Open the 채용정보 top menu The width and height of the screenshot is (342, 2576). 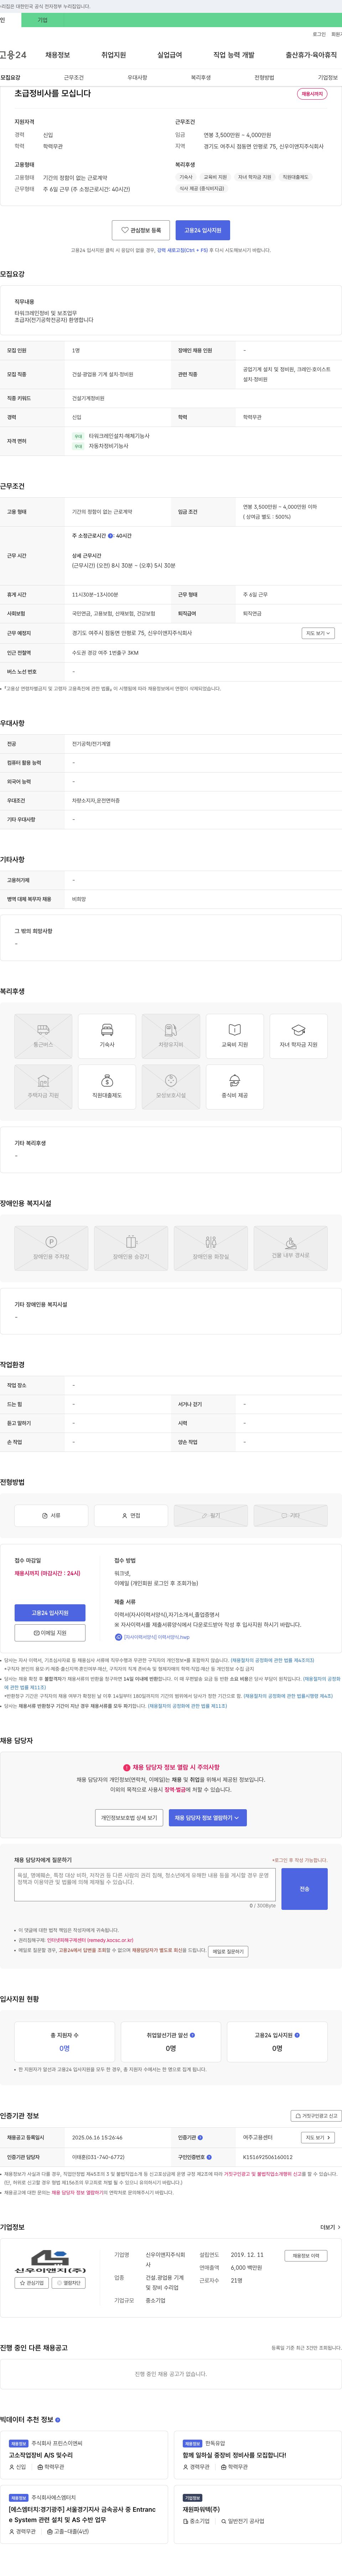58,55
